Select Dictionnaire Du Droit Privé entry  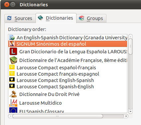click(x=68, y=94)
